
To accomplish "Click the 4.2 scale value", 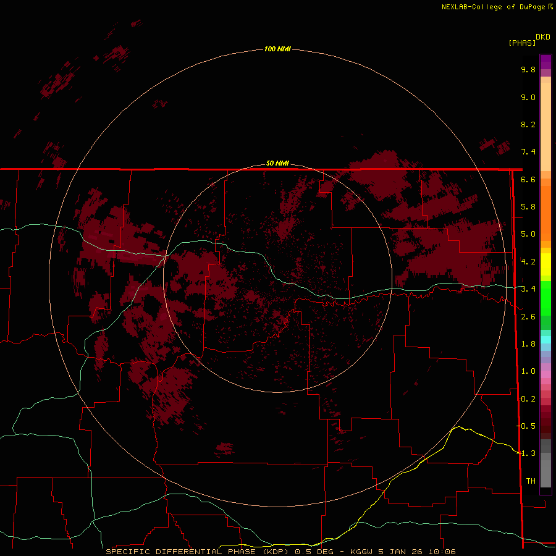I will (528, 262).
